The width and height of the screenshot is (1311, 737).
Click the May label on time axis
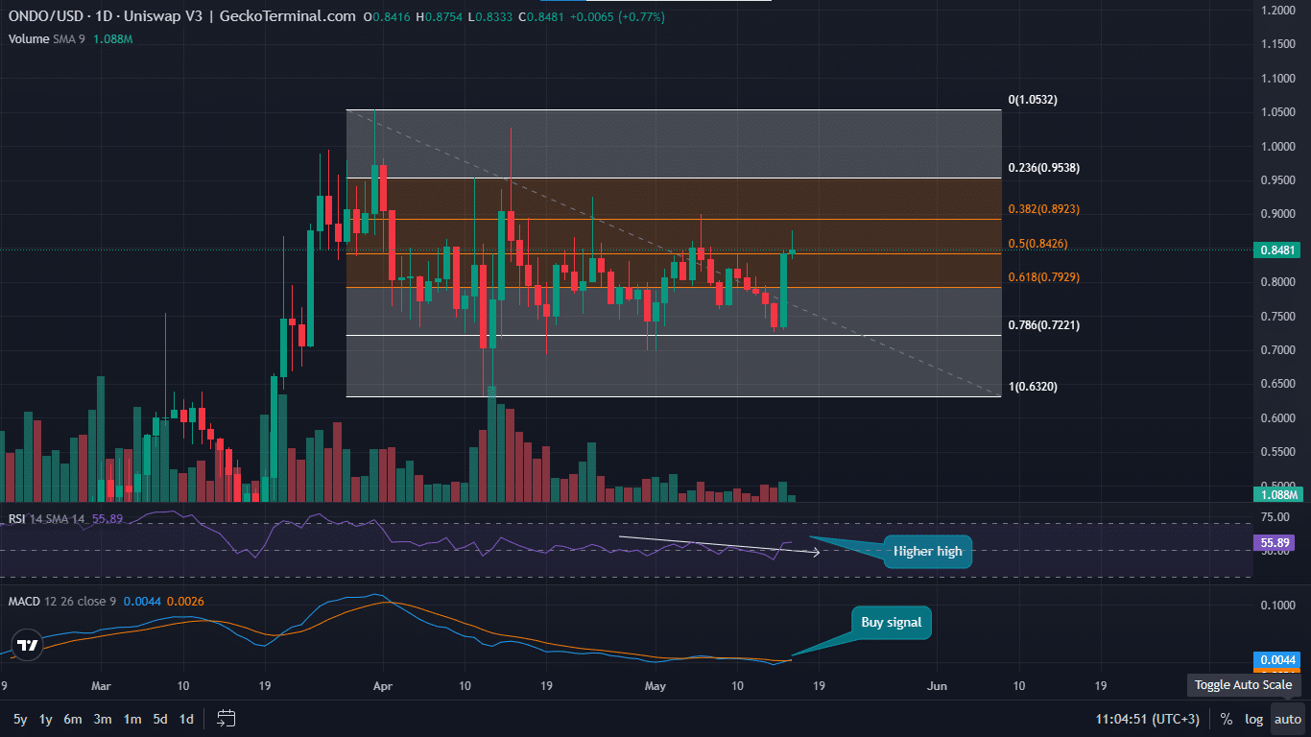tap(655, 686)
